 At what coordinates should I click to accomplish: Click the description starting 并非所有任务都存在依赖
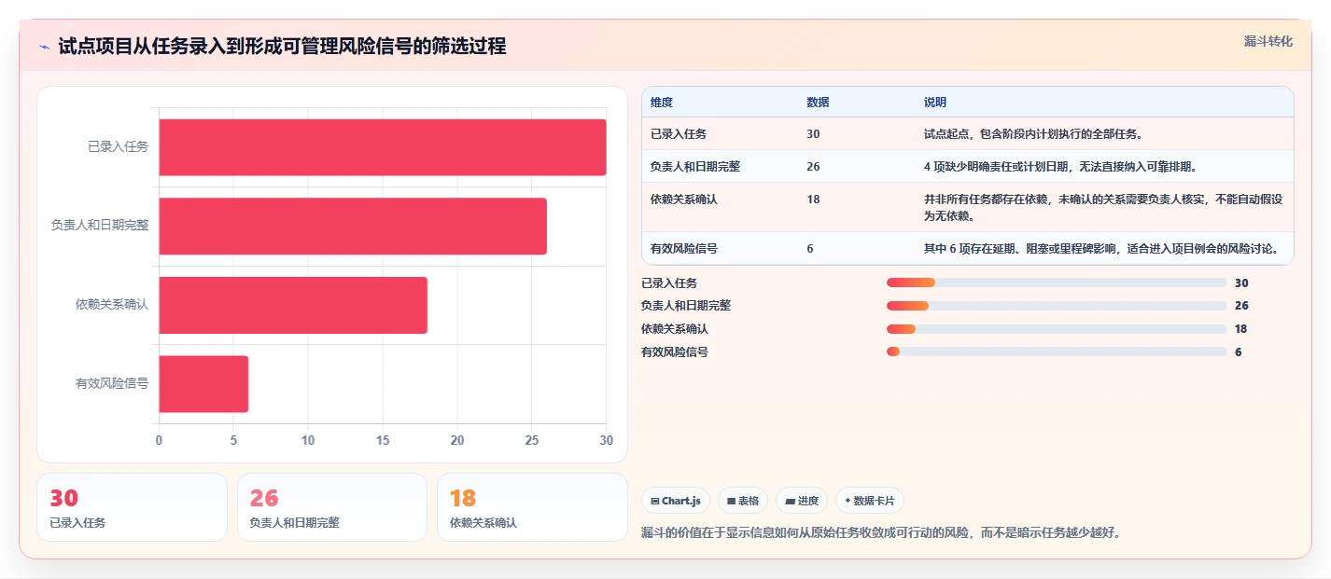click(x=1103, y=208)
